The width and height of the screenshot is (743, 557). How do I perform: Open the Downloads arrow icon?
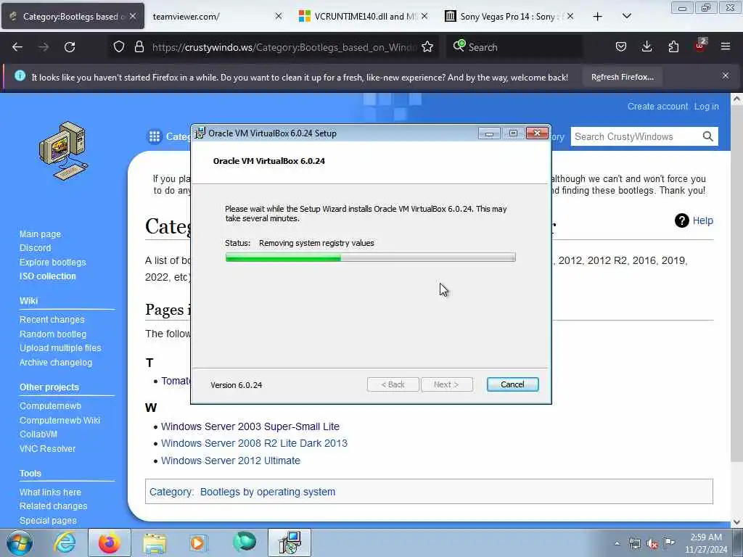(646, 46)
